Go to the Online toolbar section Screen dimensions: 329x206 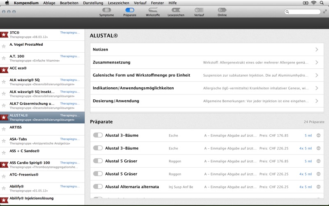click(x=222, y=12)
